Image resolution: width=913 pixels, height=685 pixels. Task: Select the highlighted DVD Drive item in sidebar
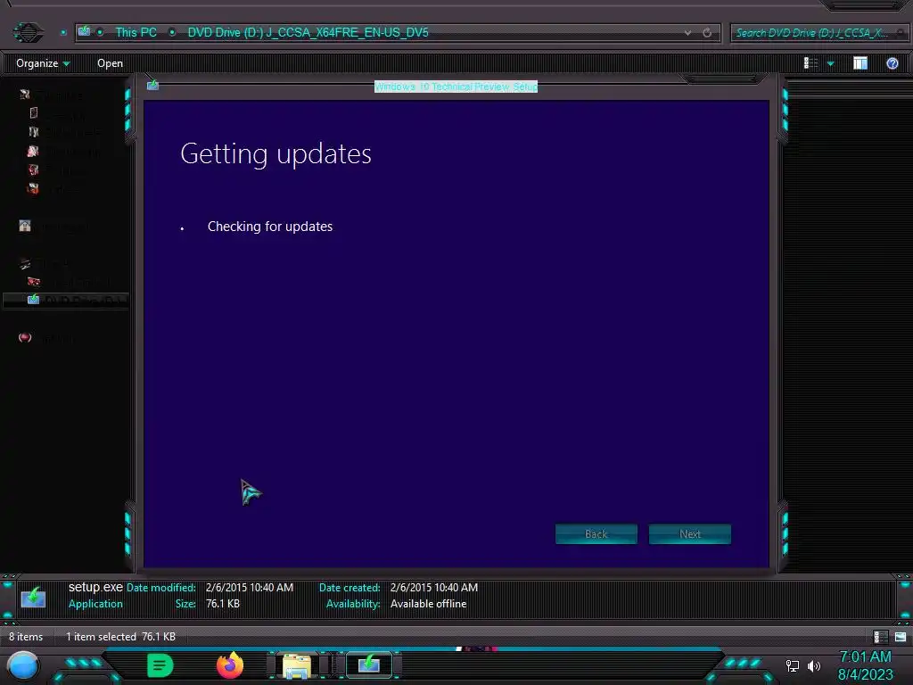(x=66, y=300)
